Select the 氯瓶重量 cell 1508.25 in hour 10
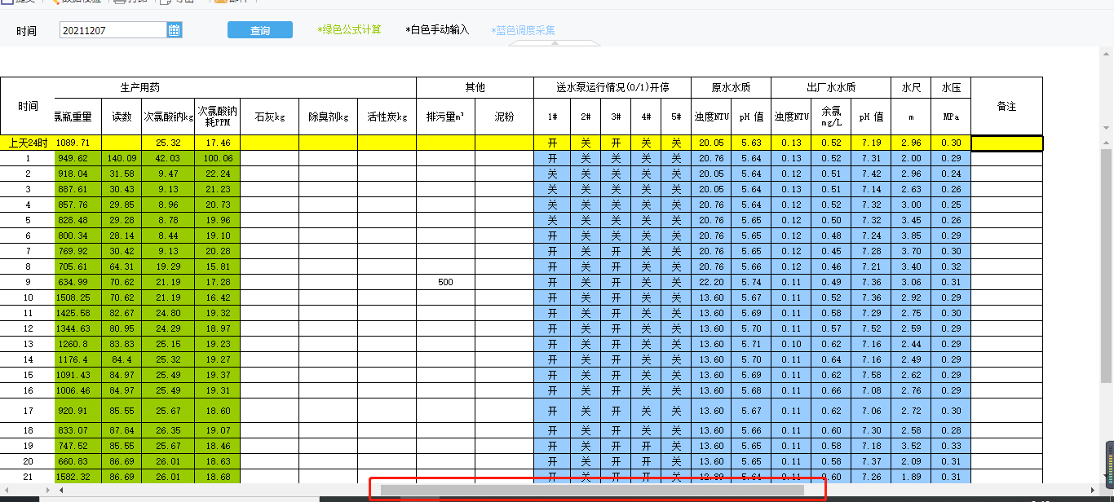The height and width of the screenshot is (502, 1114). [78, 297]
